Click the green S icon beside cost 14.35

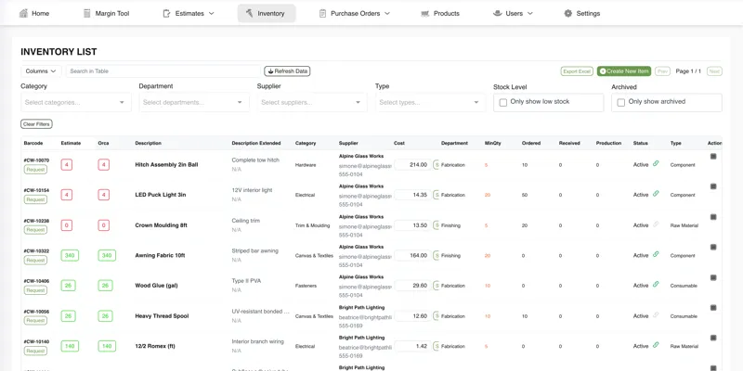tap(437, 195)
